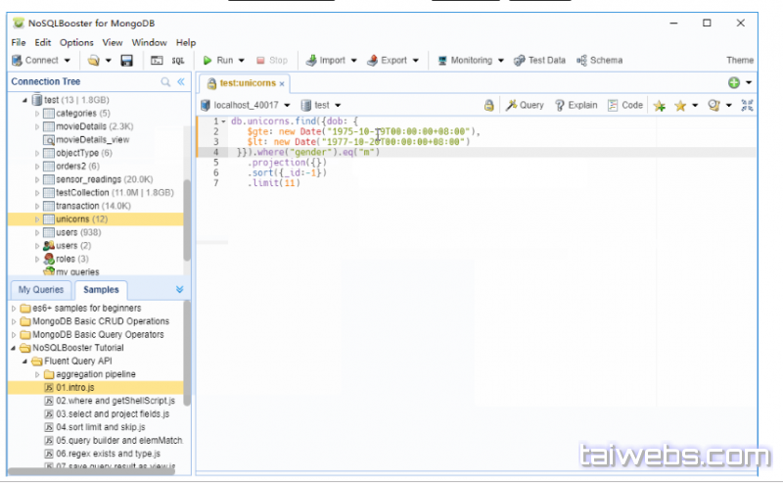The width and height of the screenshot is (783, 483).
Task: Open the Export dropdown menu
Action: (415, 61)
